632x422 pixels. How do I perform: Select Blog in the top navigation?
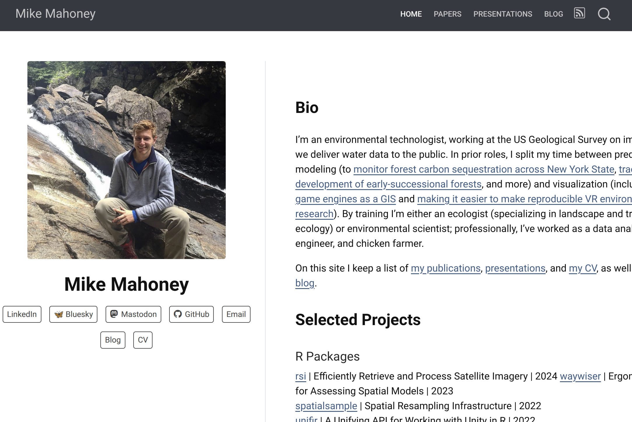pyautogui.click(x=553, y=14)
